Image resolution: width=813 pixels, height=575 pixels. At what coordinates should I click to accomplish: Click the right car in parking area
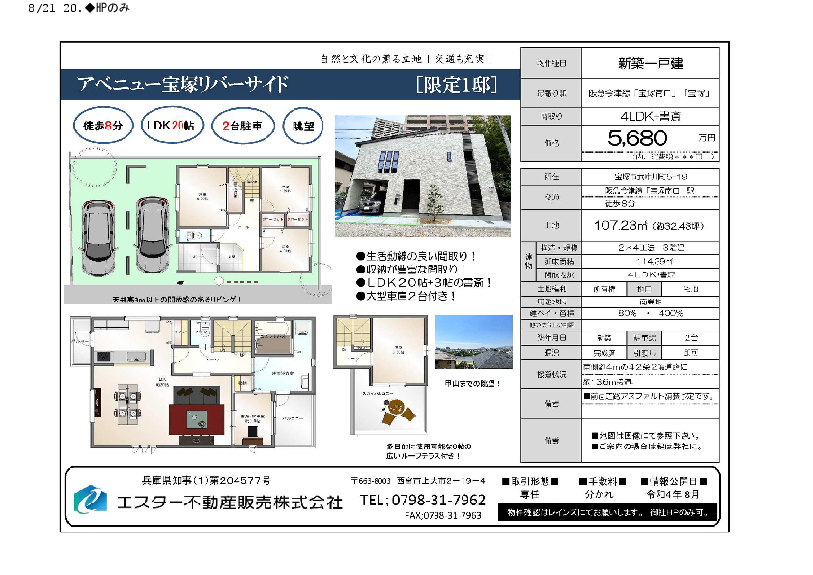[x=153, y=235]
